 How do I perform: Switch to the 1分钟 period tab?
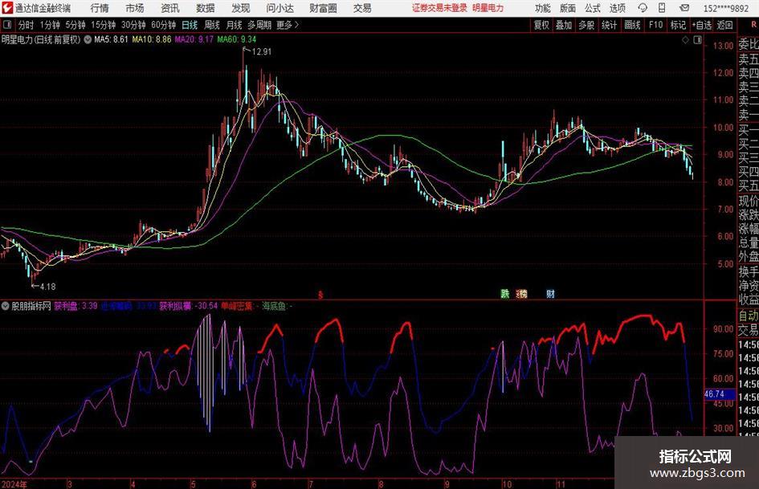point(50,25)
